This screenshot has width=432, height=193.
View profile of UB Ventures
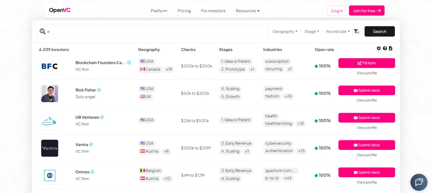(367, 128)
